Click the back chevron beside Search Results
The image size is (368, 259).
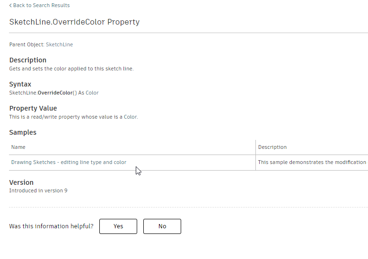10,5
